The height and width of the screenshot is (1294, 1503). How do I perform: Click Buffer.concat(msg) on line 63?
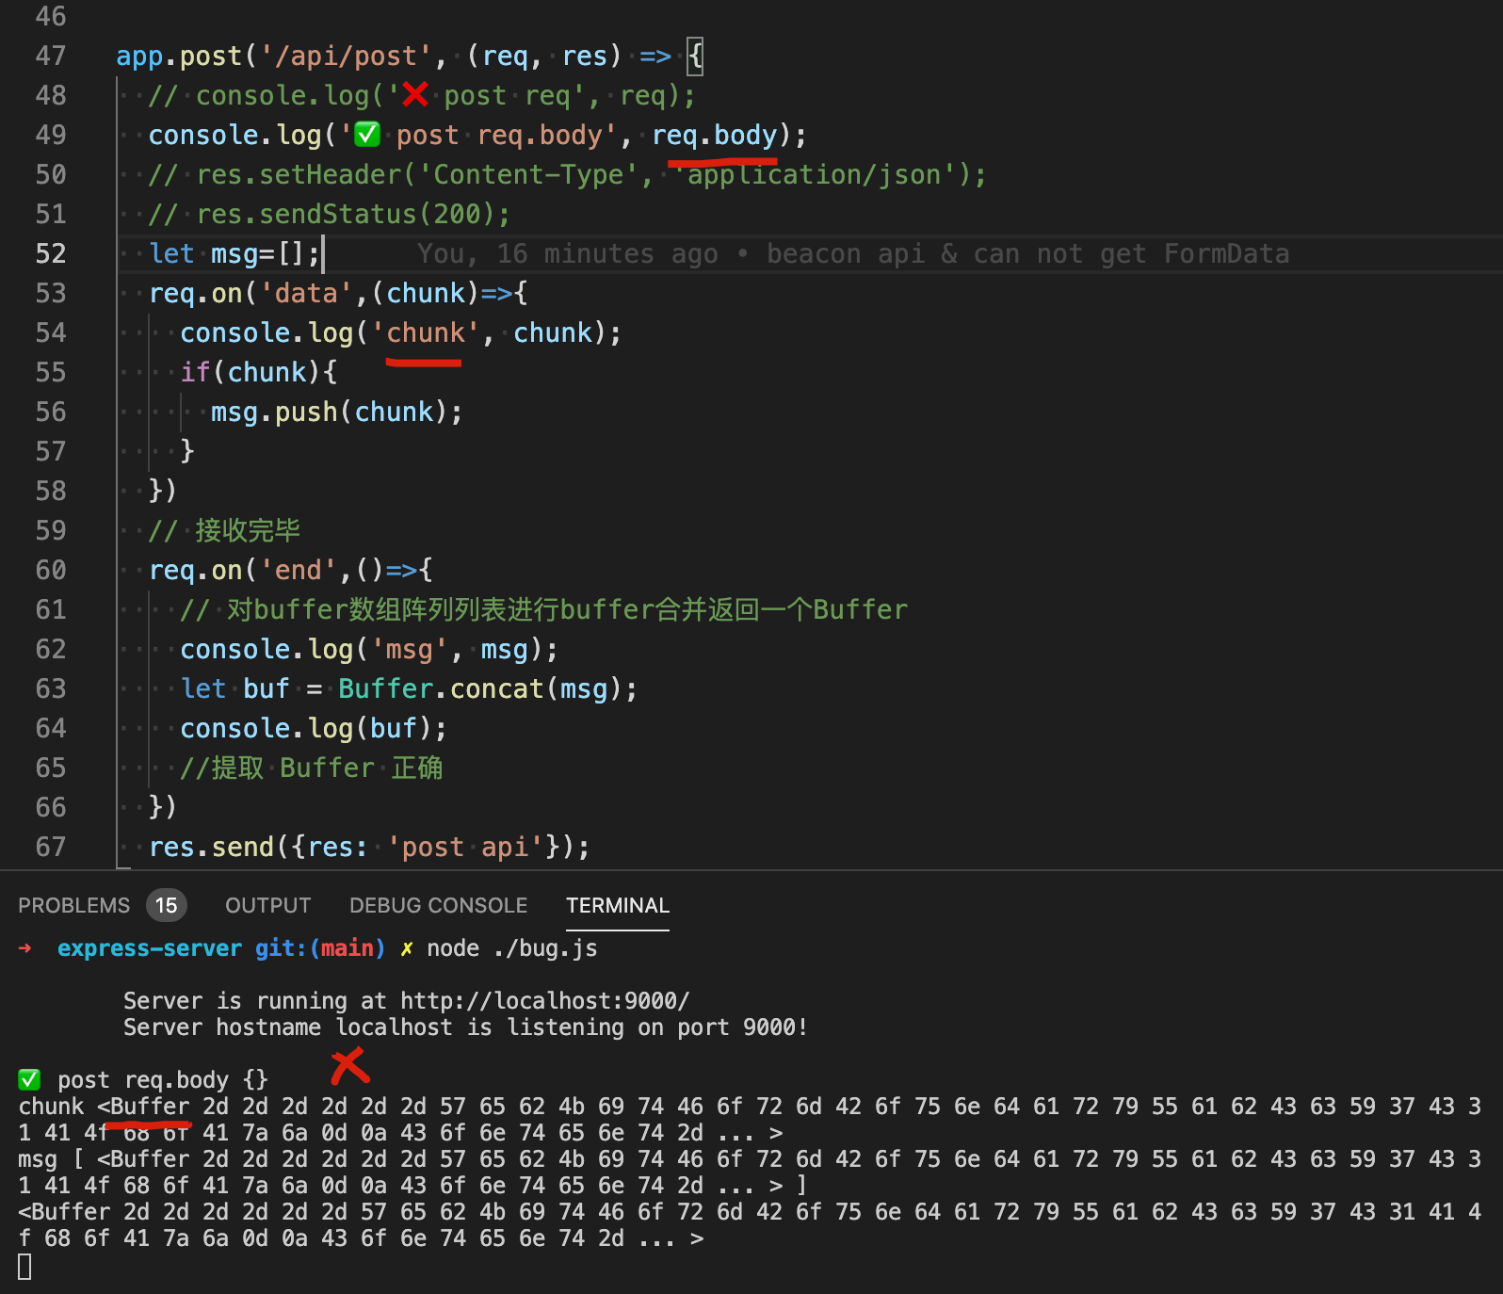click(x=479, y=688)
